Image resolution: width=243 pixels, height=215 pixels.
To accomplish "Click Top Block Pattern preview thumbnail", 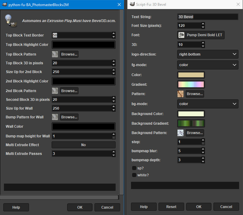I will click(x=55, y=54).
